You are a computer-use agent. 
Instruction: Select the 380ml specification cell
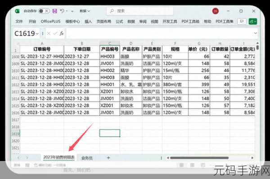pyautogui.click(x=175, y=85)
